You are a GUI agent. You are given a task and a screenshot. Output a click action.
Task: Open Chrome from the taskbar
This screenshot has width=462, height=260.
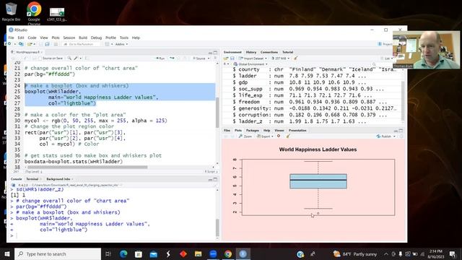(228, 253)
